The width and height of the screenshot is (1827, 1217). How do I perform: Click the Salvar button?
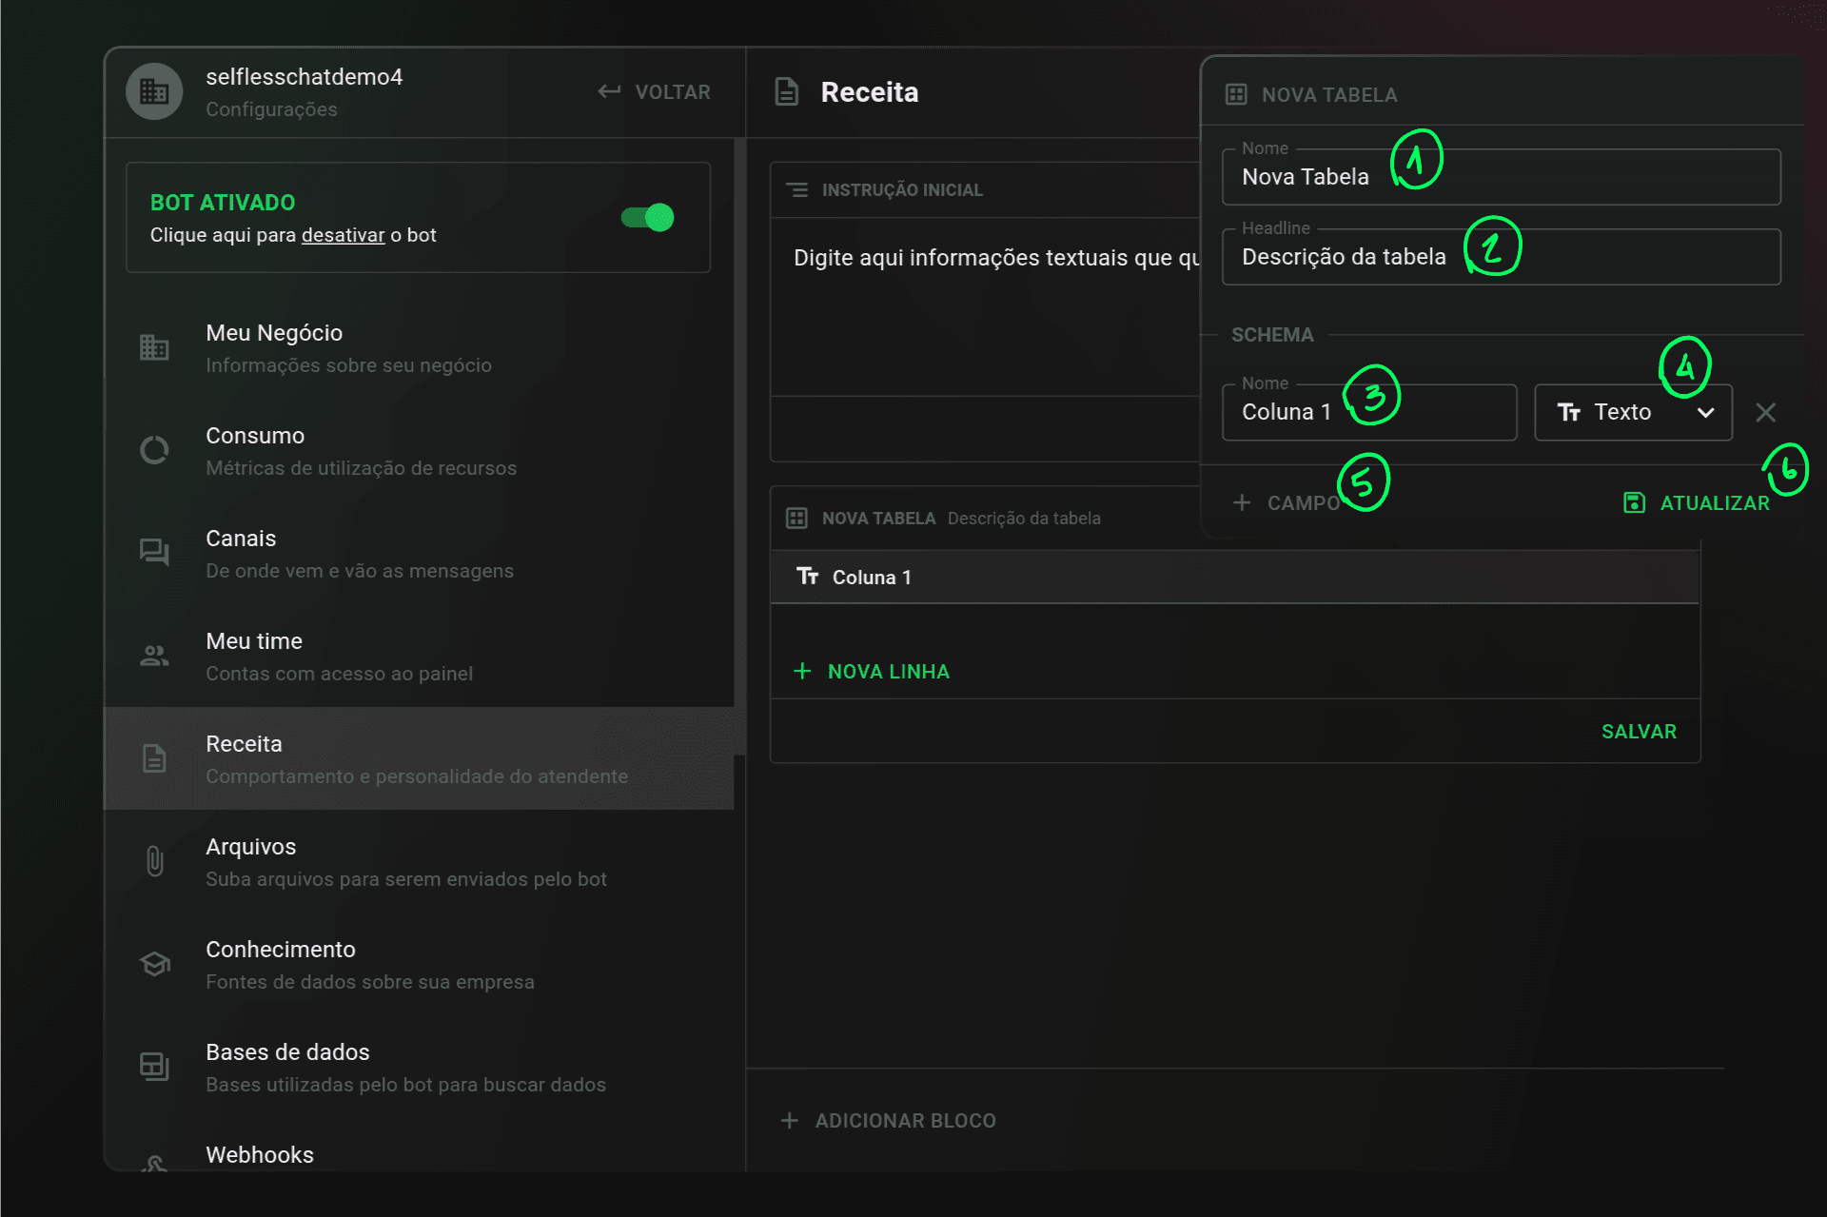coord(1639,732)
